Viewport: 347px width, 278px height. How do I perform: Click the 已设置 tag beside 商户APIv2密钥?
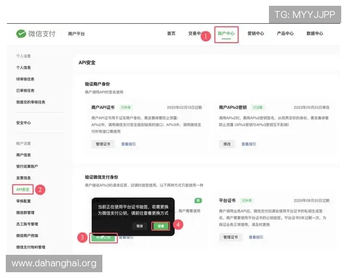[257, 108]
